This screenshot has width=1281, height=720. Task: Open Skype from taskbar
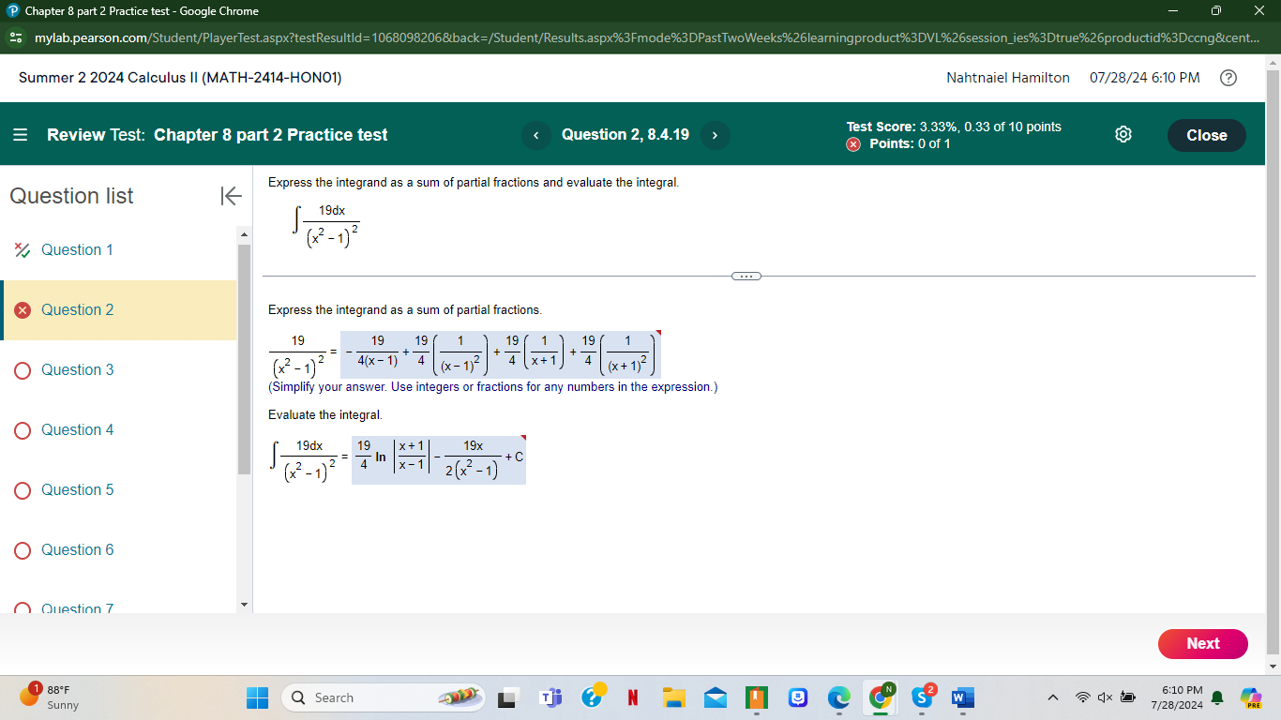point(922,697)
